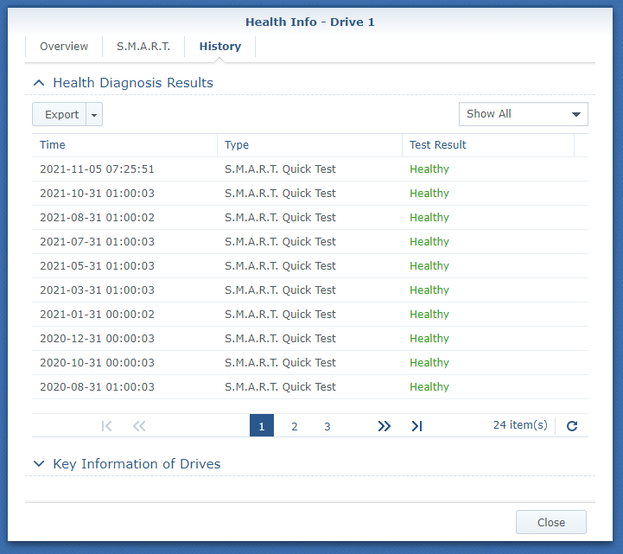Viewport: 623px width, 554px height.
Task: Select the 2020-10-31 00:00:03 entry
Action: [310, 363]
